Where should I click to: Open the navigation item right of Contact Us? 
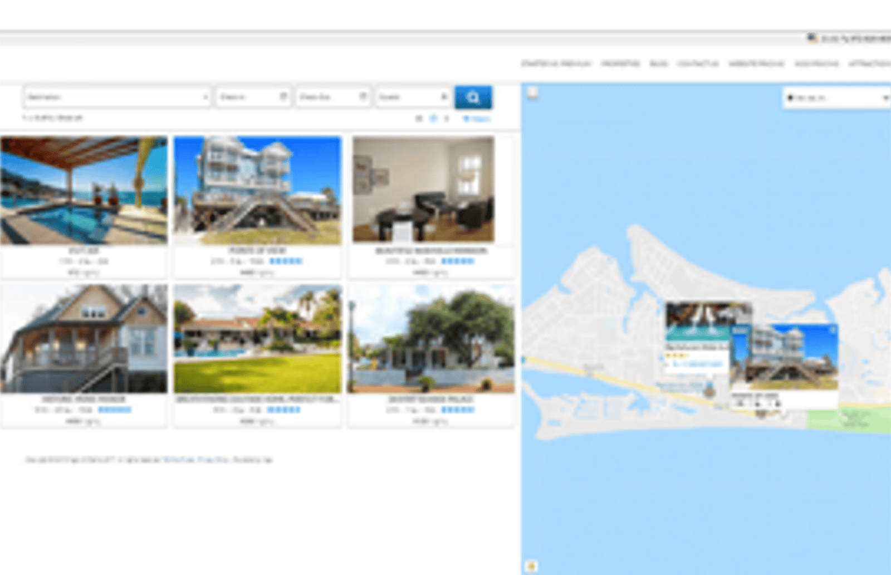756,64
